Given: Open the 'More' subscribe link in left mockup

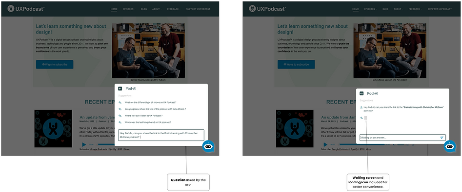Looking at the screenshot, I should pyautogui.click(x=127, y=149).
